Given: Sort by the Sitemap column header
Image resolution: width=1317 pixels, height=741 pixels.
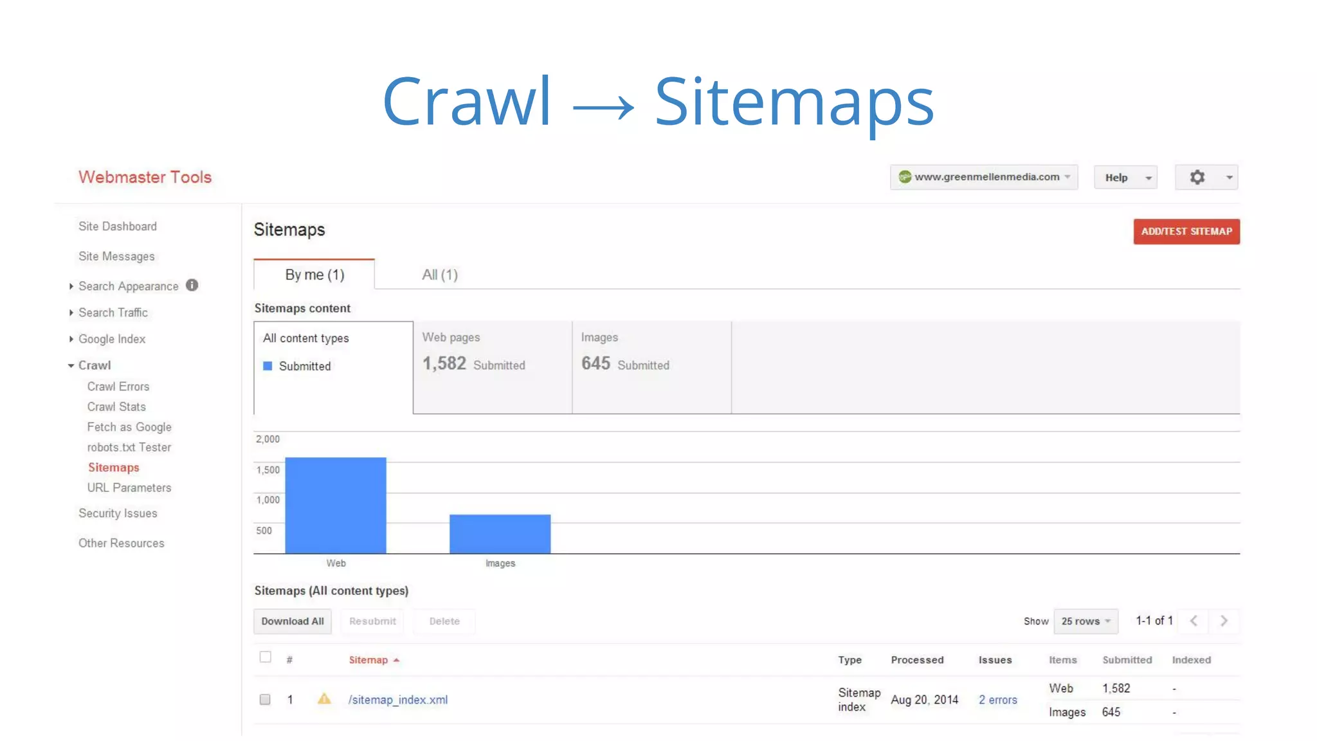Looking at the screenshot, I should pyautogui.click(x=368, y=660).
